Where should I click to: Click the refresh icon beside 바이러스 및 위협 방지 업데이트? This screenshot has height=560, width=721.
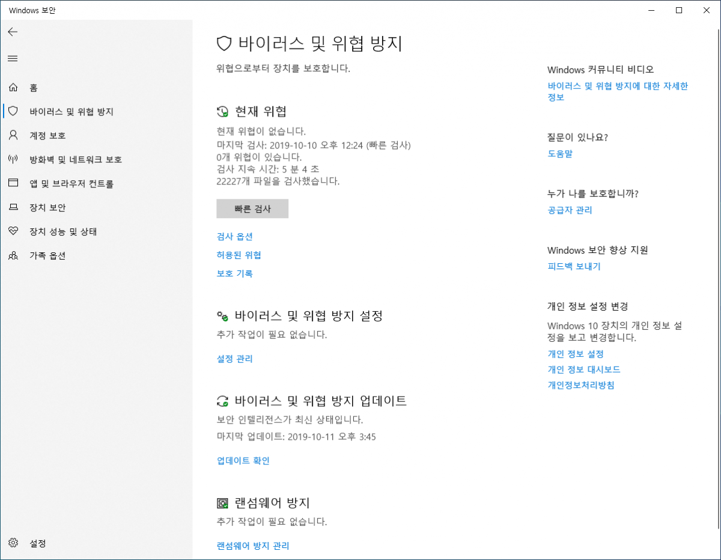[x=223, y=401]
